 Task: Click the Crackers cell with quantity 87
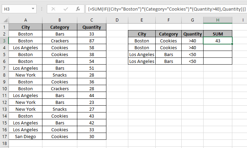point(60,41)
